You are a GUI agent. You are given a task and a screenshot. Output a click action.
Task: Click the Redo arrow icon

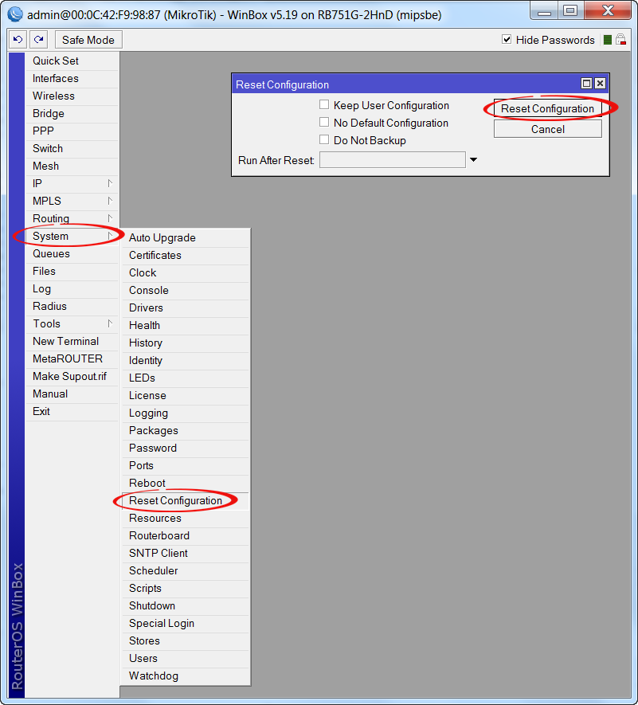[x=39, y=40]
